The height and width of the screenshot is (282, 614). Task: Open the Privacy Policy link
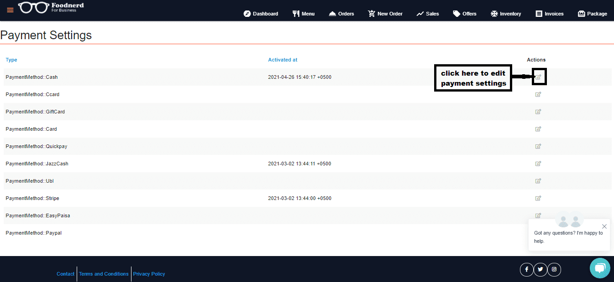point(149,274)
